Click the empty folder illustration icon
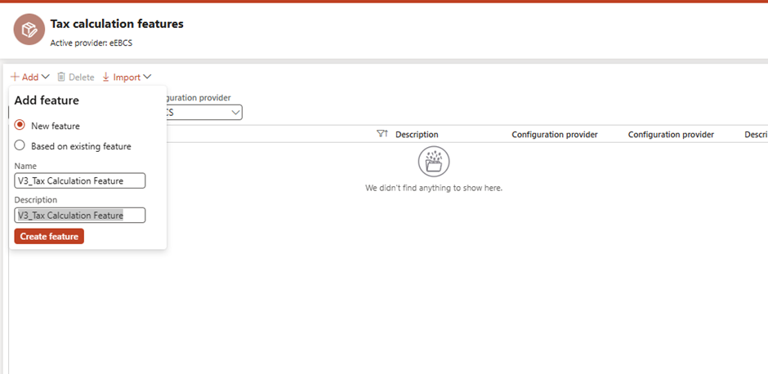 coord(434,162)
